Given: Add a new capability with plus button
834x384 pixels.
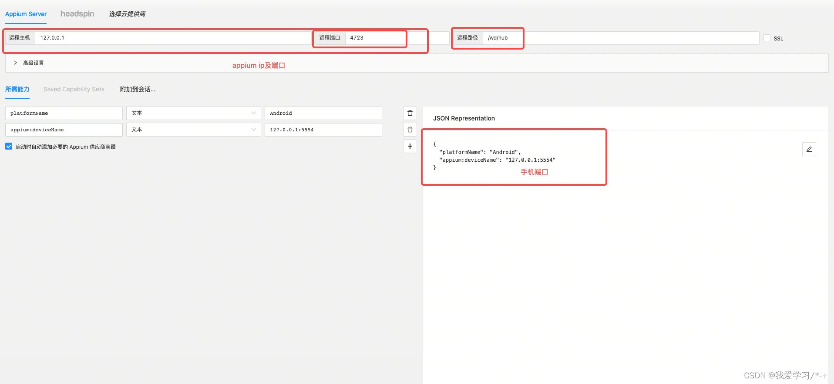Looking at the screenshot, I should click(x=410, y=146).
